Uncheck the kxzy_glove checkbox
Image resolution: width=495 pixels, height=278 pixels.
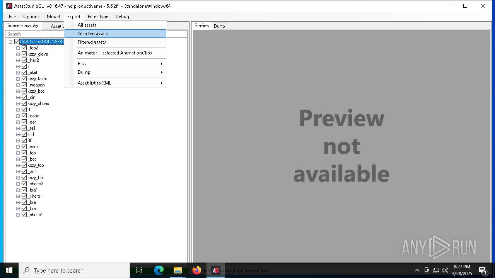click(24, 54)
